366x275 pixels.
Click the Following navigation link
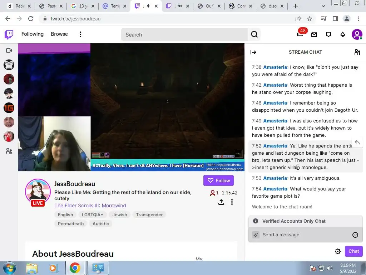[x=33, y=34]
